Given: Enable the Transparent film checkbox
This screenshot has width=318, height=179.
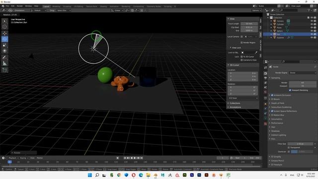Looking at the screenshot, I should 289,148.
